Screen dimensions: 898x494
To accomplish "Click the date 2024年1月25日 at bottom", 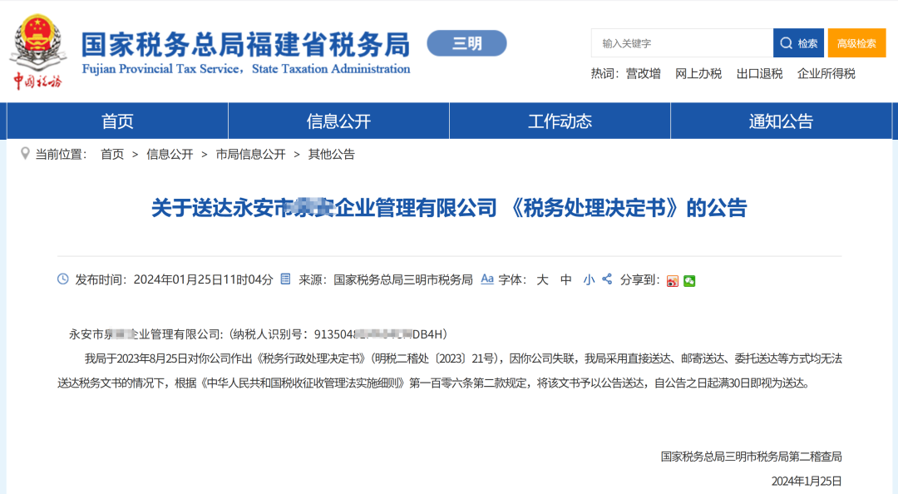I will pos(807,481).
